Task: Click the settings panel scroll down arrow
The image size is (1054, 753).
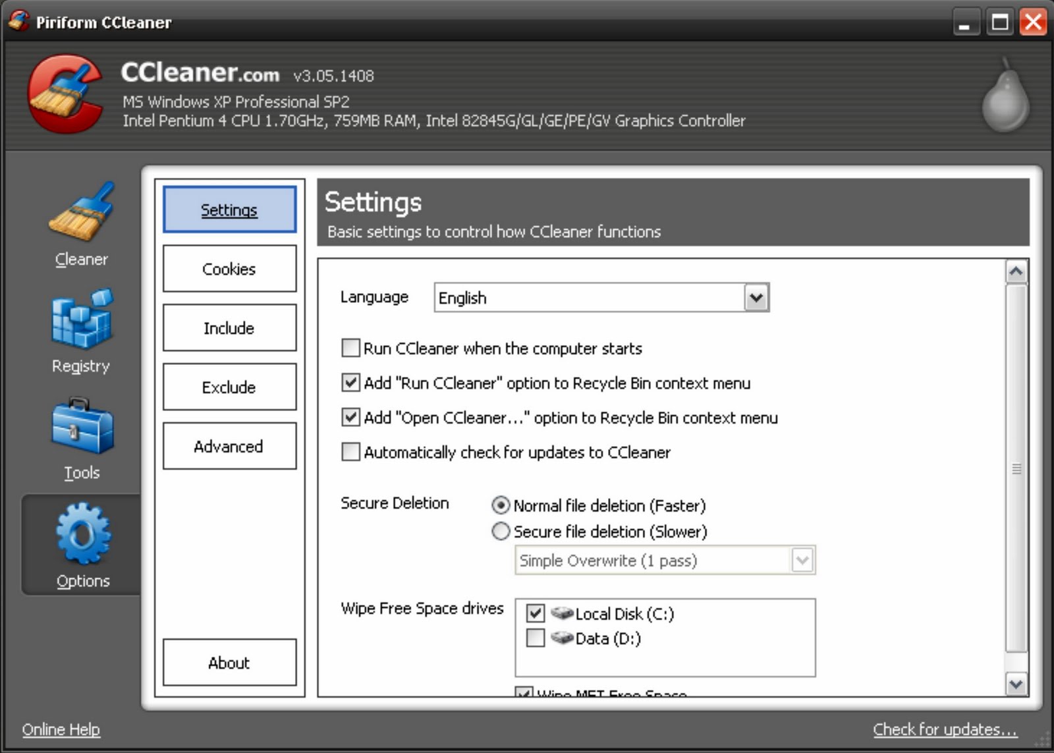Action: [x=1016, y=684]
